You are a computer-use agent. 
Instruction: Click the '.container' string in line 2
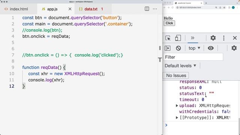tap(117, 24)
